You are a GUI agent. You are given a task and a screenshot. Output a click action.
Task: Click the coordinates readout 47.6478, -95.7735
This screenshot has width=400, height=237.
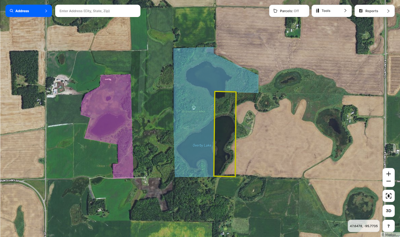(363, 226)
